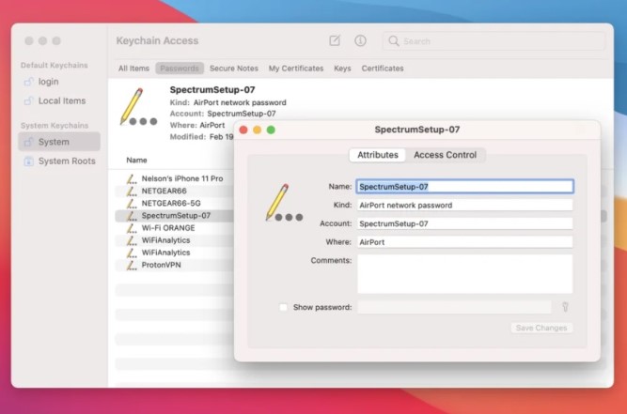Click the All Items filter
The image size is (627, 414).
point(133,69)
